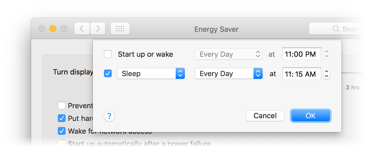Enable the Start up or wake checkbox
This screenshot has width=378, height=155.
click(x=108, y=54)
